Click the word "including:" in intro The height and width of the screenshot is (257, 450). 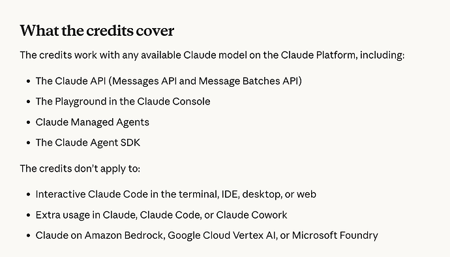[382, 55]
